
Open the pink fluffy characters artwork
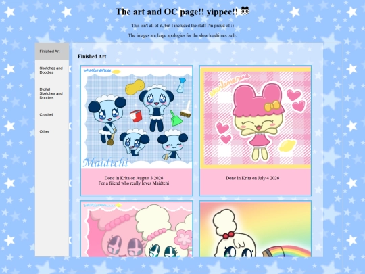click(137, 229)
